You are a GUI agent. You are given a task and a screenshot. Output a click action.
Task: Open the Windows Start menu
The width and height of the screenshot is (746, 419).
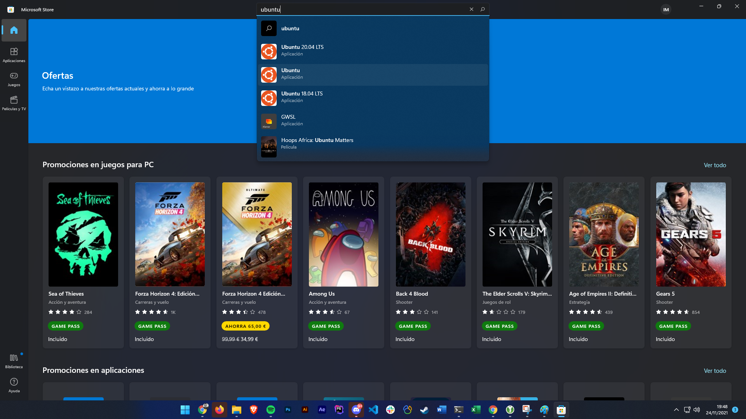pos(185,410)
